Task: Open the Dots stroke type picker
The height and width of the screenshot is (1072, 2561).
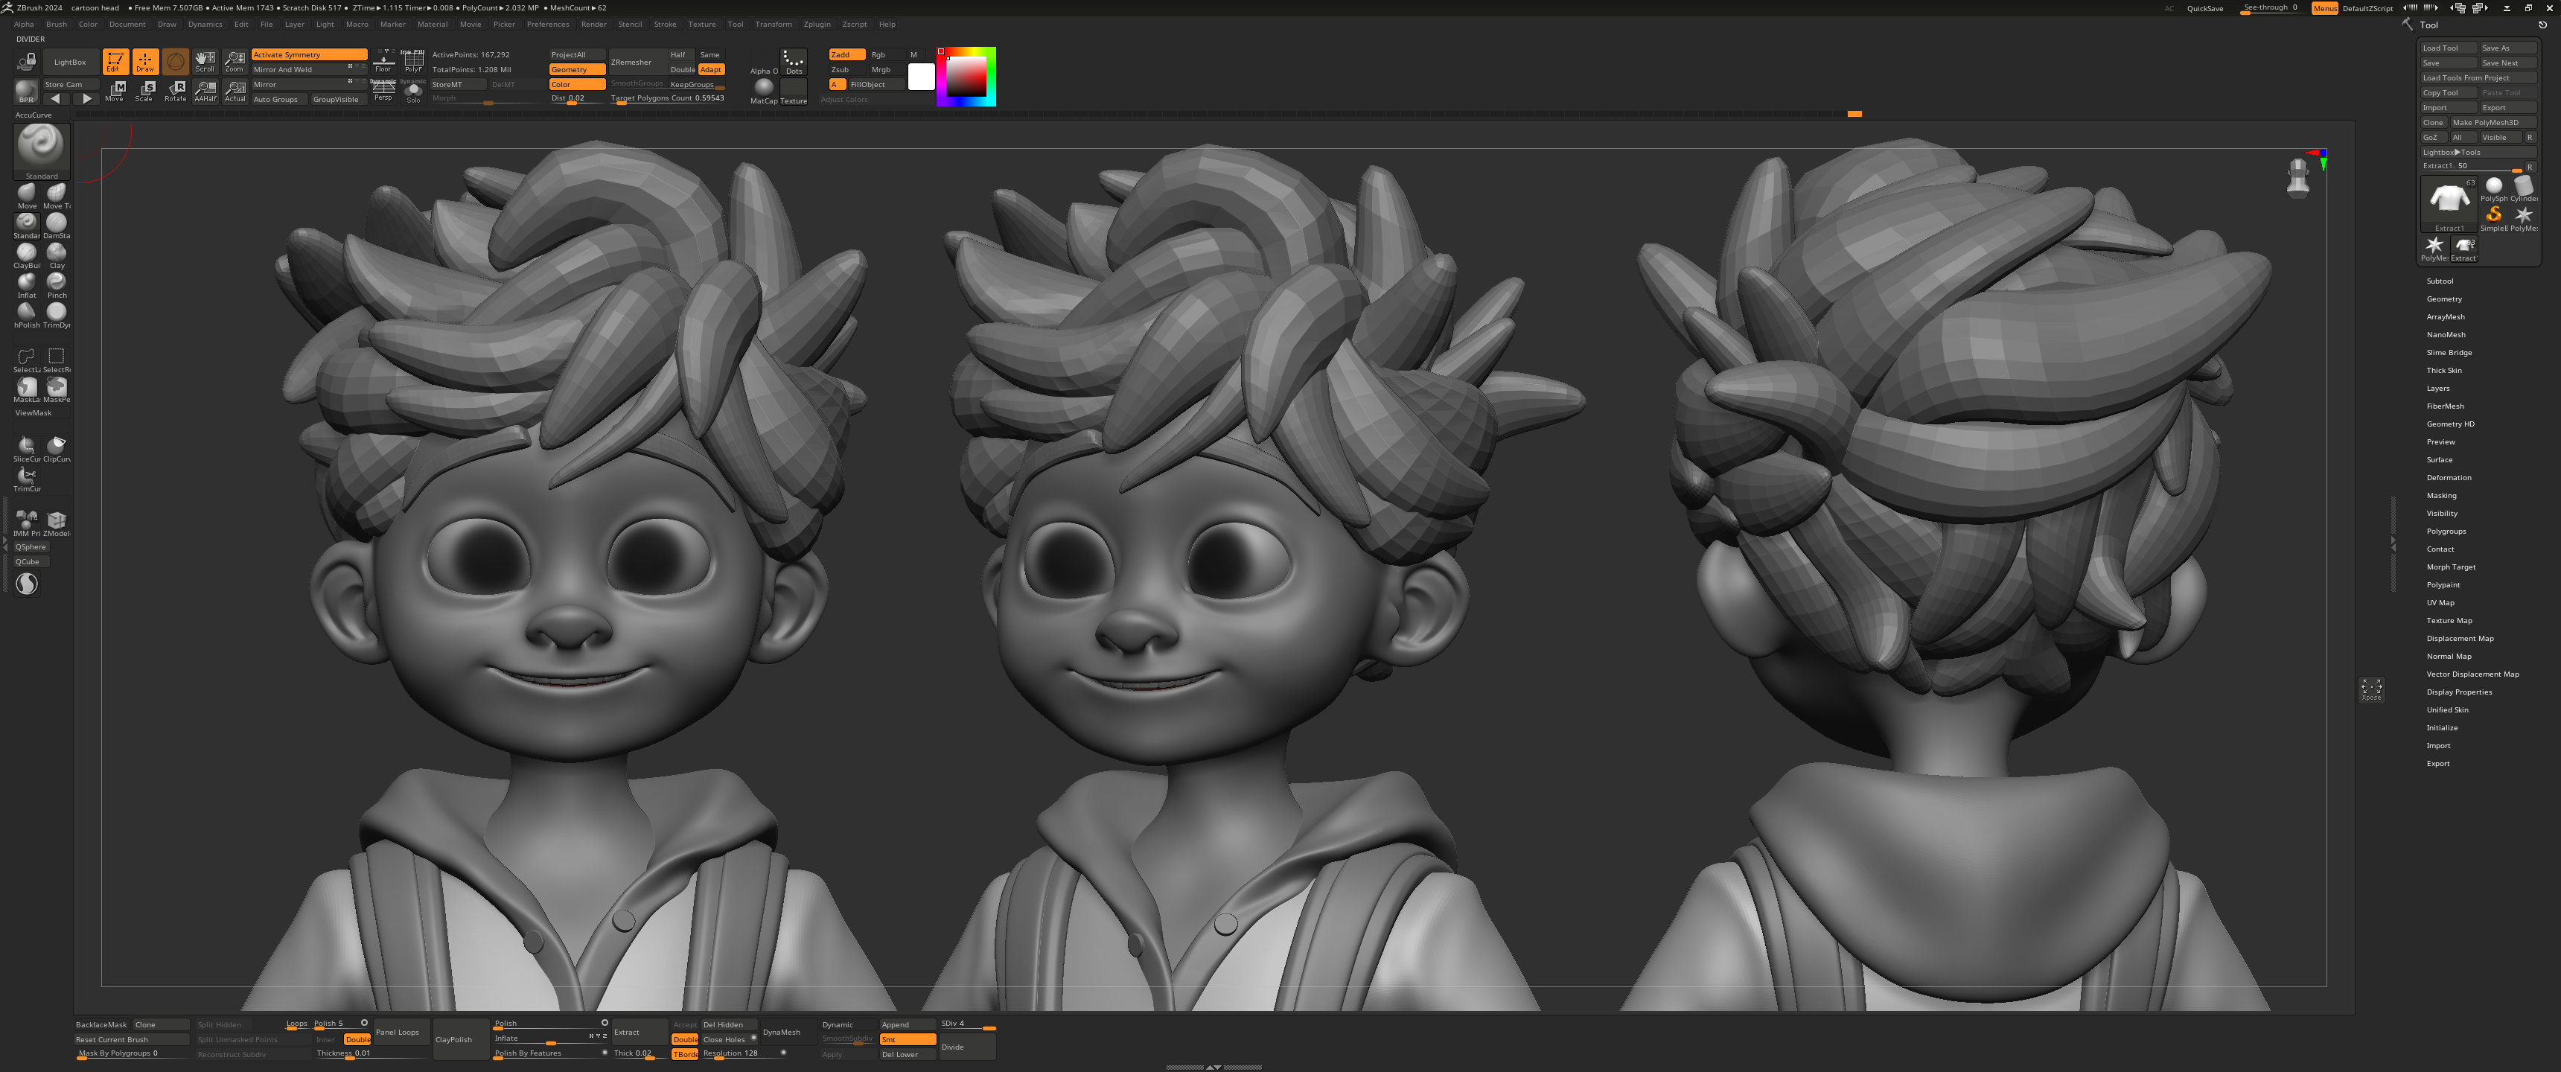Action: 794,62
